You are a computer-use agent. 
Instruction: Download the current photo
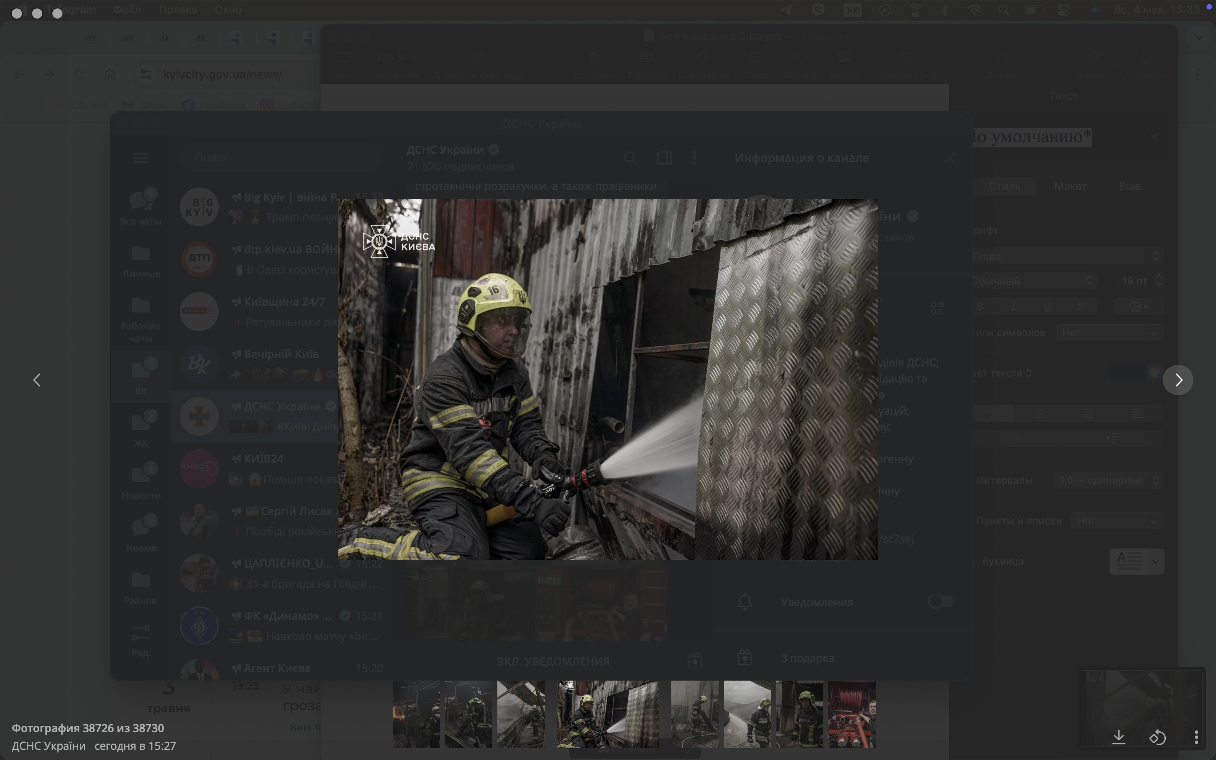[x=1118, y=737]
